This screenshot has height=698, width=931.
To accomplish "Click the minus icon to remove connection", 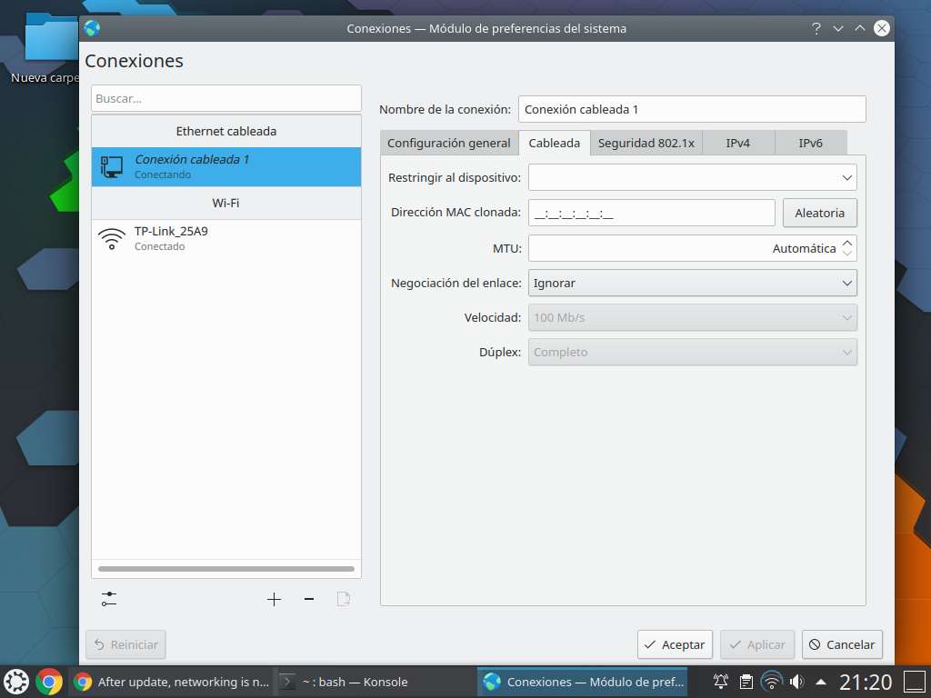I will [309, 599].
